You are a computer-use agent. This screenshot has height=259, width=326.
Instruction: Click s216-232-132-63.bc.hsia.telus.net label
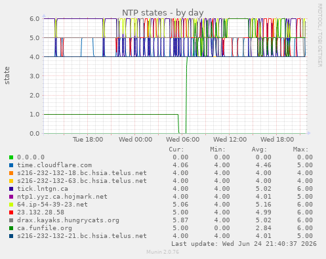pyautogui.click(x=82, y=181)
